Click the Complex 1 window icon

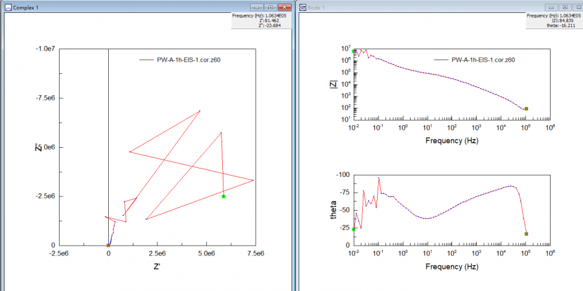point(8,7)
